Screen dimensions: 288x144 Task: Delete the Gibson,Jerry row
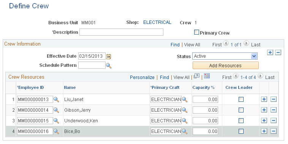point(274,110)
